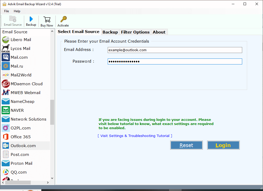Image resolution: width=263 pixels, height=191 pixels.
Task: Select the MDaemon Cloud label
Action: (x=27, y=84)
